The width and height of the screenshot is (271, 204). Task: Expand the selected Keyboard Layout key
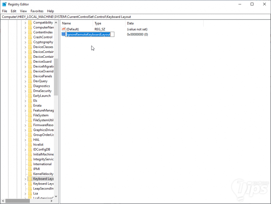click(x=25, y=179)
